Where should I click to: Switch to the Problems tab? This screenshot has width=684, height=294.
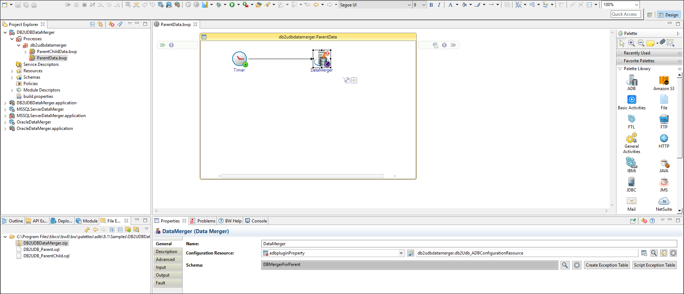(x=203, y=221)
